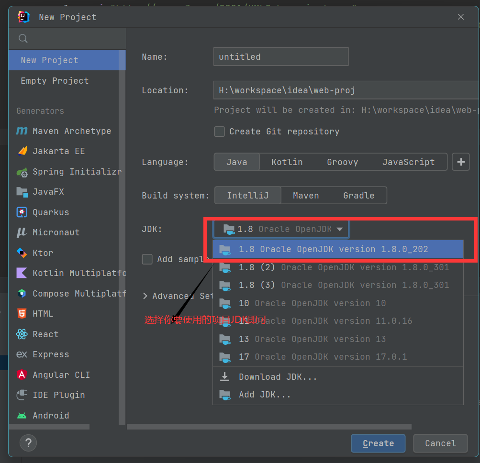The height and width of the screenshot is (463, 480).
Task: Choose Download JDK... option
Action: (338, 377)
